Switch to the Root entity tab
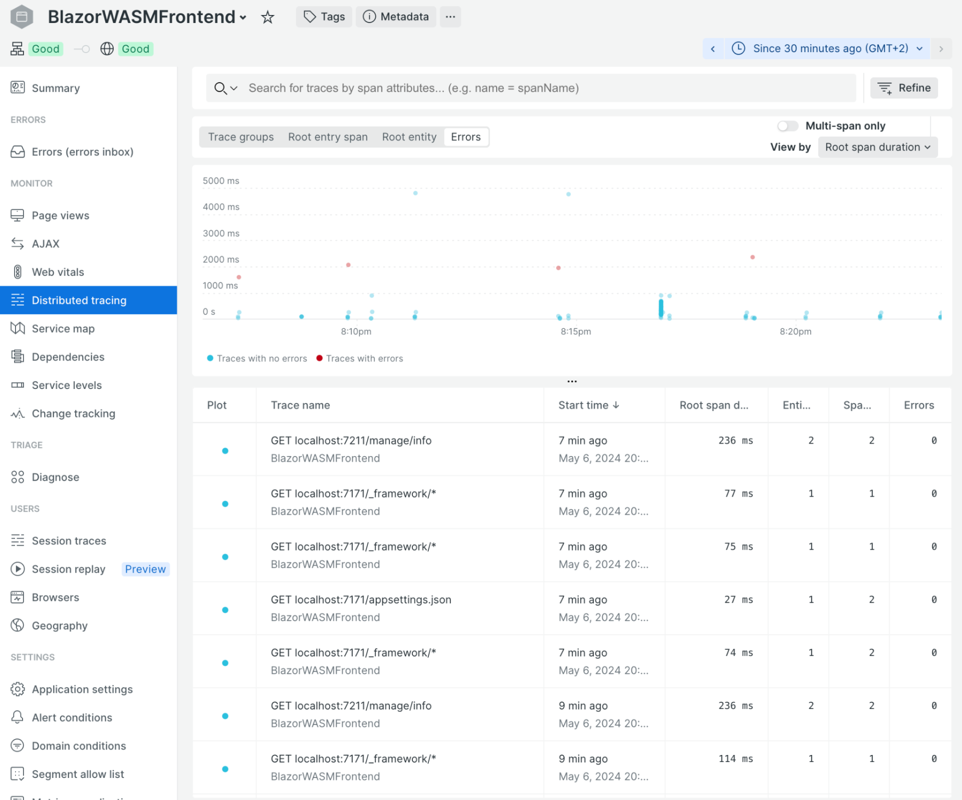This screenshot has height=800, width=962. (x=409, y=137)
